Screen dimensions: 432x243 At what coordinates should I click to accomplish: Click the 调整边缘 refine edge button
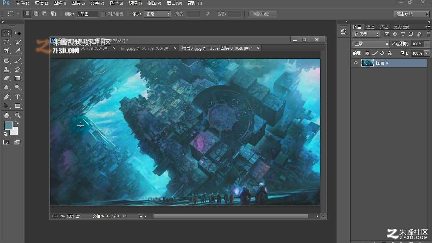pos(263,14)
